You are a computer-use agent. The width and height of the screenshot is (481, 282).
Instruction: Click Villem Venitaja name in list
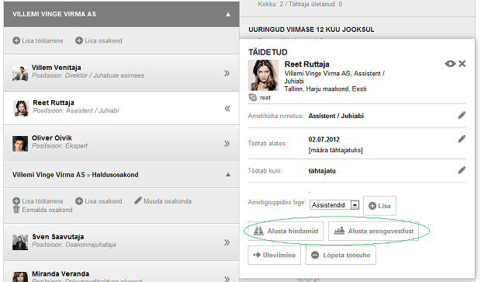pyautogui.click(x=57, y=68)
